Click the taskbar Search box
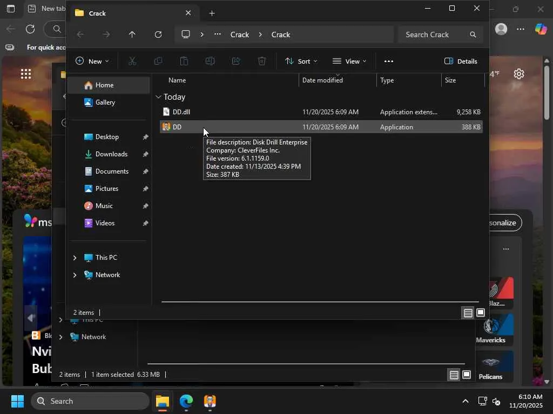This screenshot has width=553, height=414. tap(90, 401)
